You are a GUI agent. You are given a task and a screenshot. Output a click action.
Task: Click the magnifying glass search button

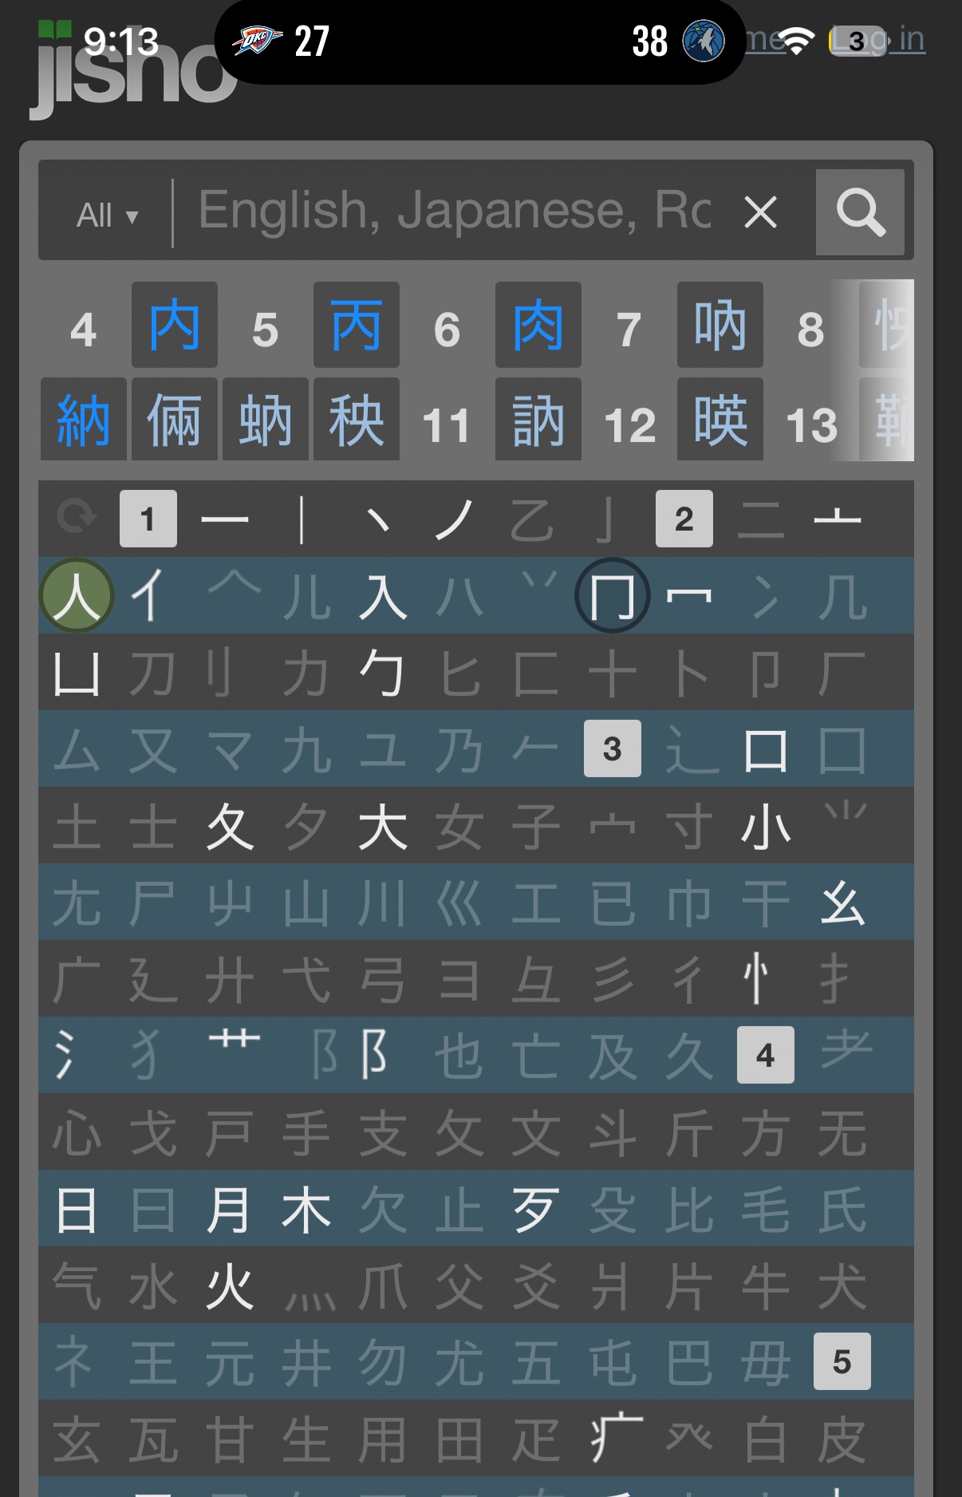(x=860, y=212)
